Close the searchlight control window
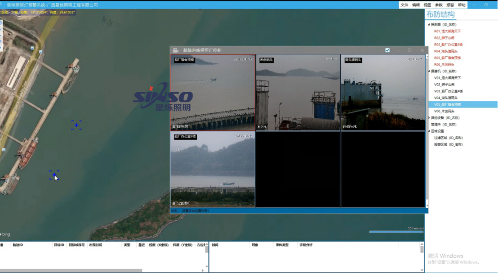The image size is (498, 273). [422, 50]
